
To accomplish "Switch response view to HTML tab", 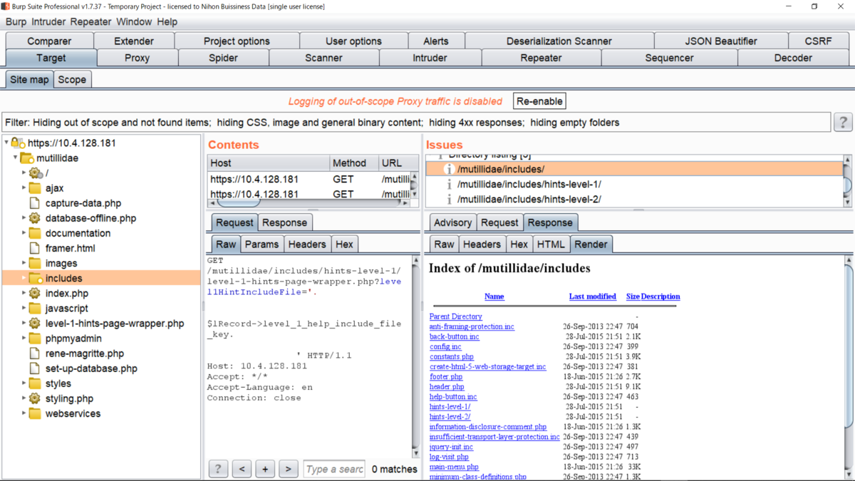I will point(551,244).
